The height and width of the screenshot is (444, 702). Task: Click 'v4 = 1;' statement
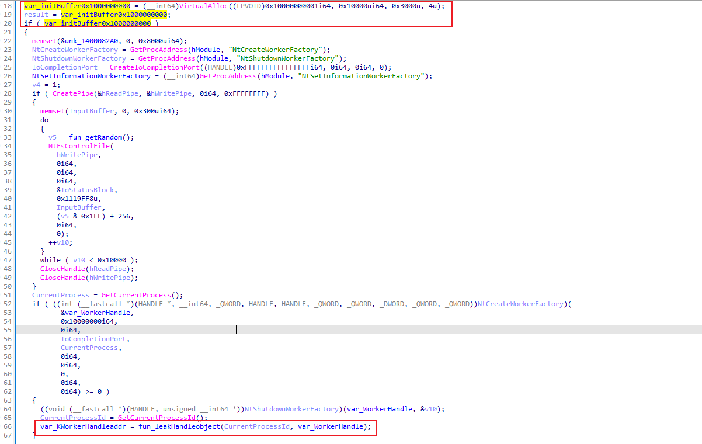pos(46,85)
